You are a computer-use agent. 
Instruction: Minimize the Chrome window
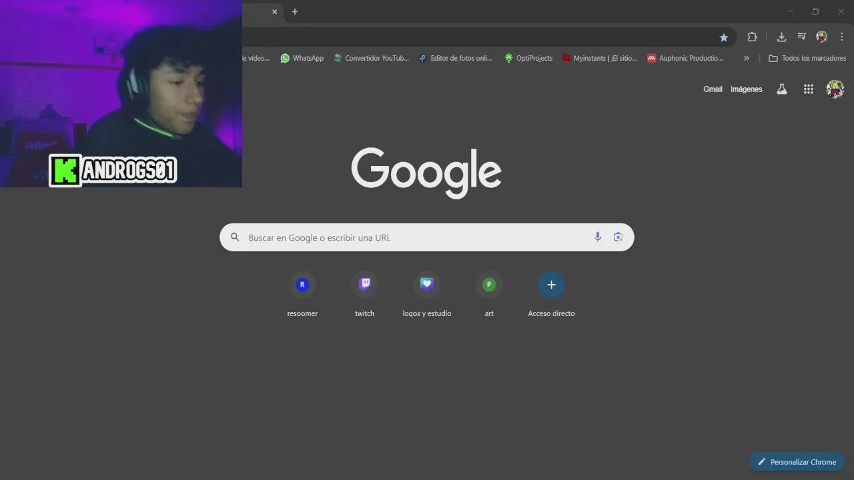(x=791, y=11)
